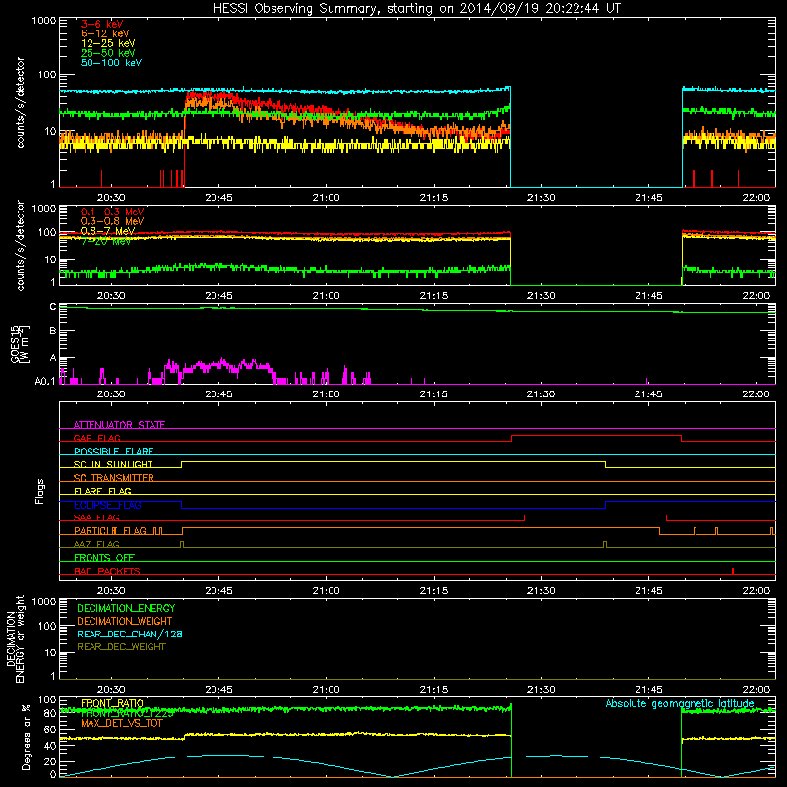Pick the PARTICLE_FLAG label
787x787 pixels.
110,531
